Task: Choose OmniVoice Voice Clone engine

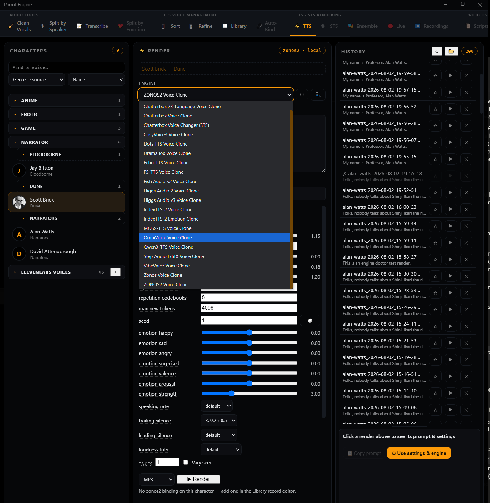Action: 214,238
